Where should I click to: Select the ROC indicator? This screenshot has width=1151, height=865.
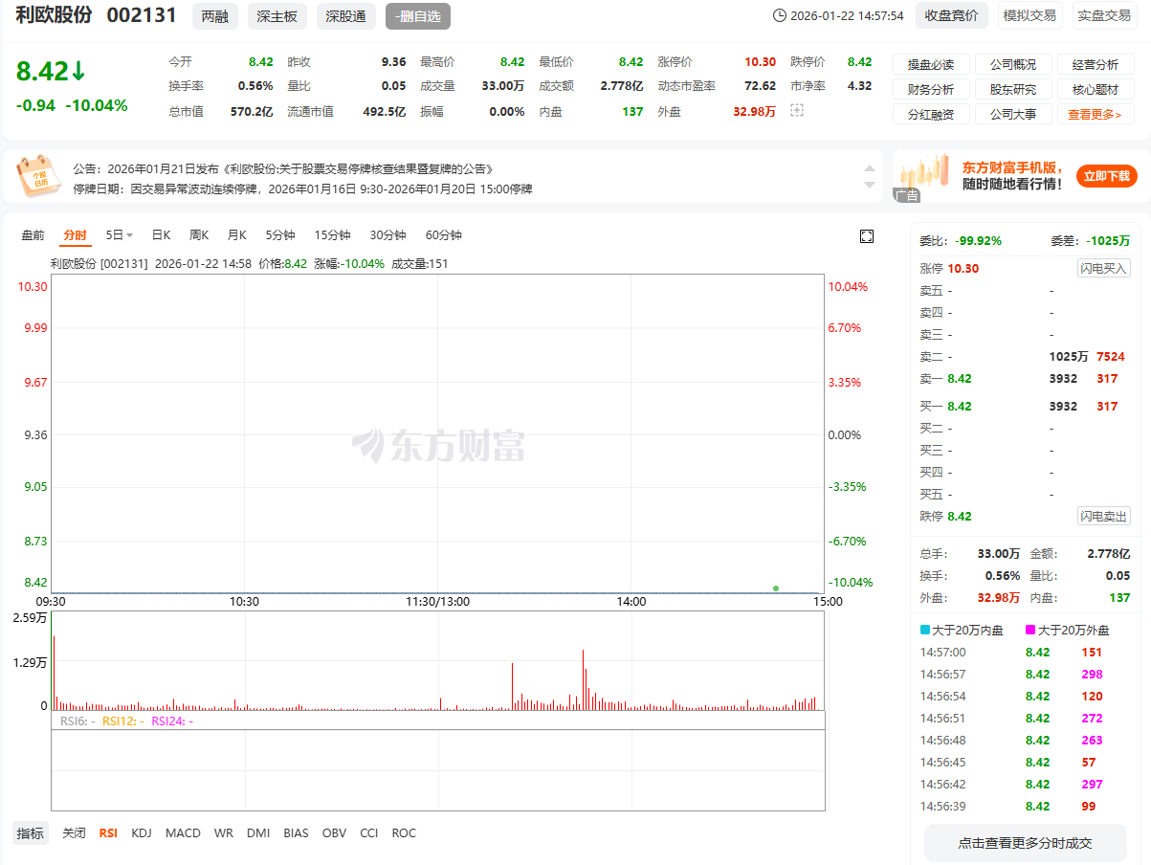click(404, 833)
